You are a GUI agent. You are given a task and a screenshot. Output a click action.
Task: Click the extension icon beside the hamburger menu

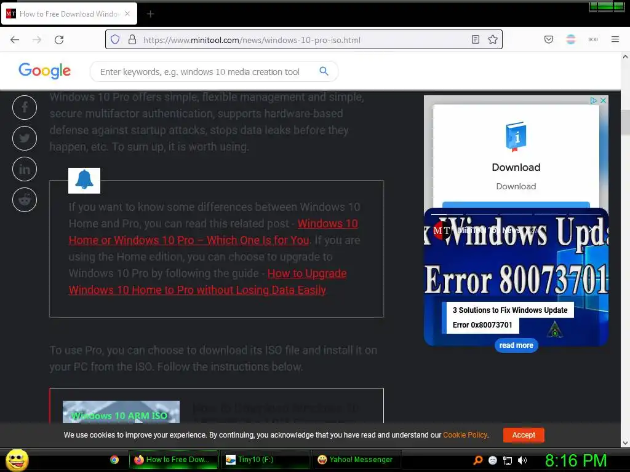click(593, 39)
